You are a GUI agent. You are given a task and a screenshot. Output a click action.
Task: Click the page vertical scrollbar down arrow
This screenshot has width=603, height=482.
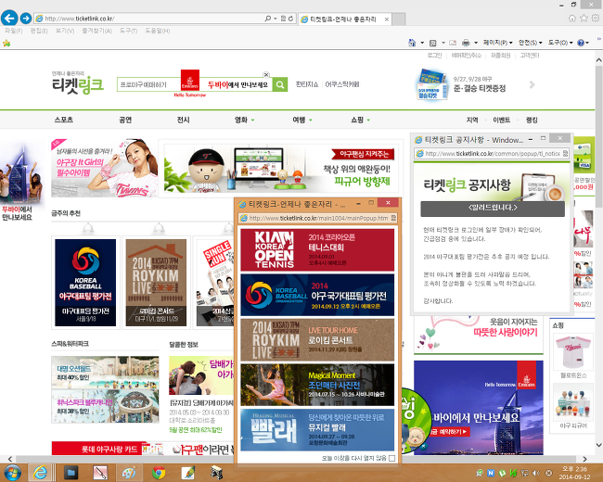pyautogui.click(x=598, y=445)
